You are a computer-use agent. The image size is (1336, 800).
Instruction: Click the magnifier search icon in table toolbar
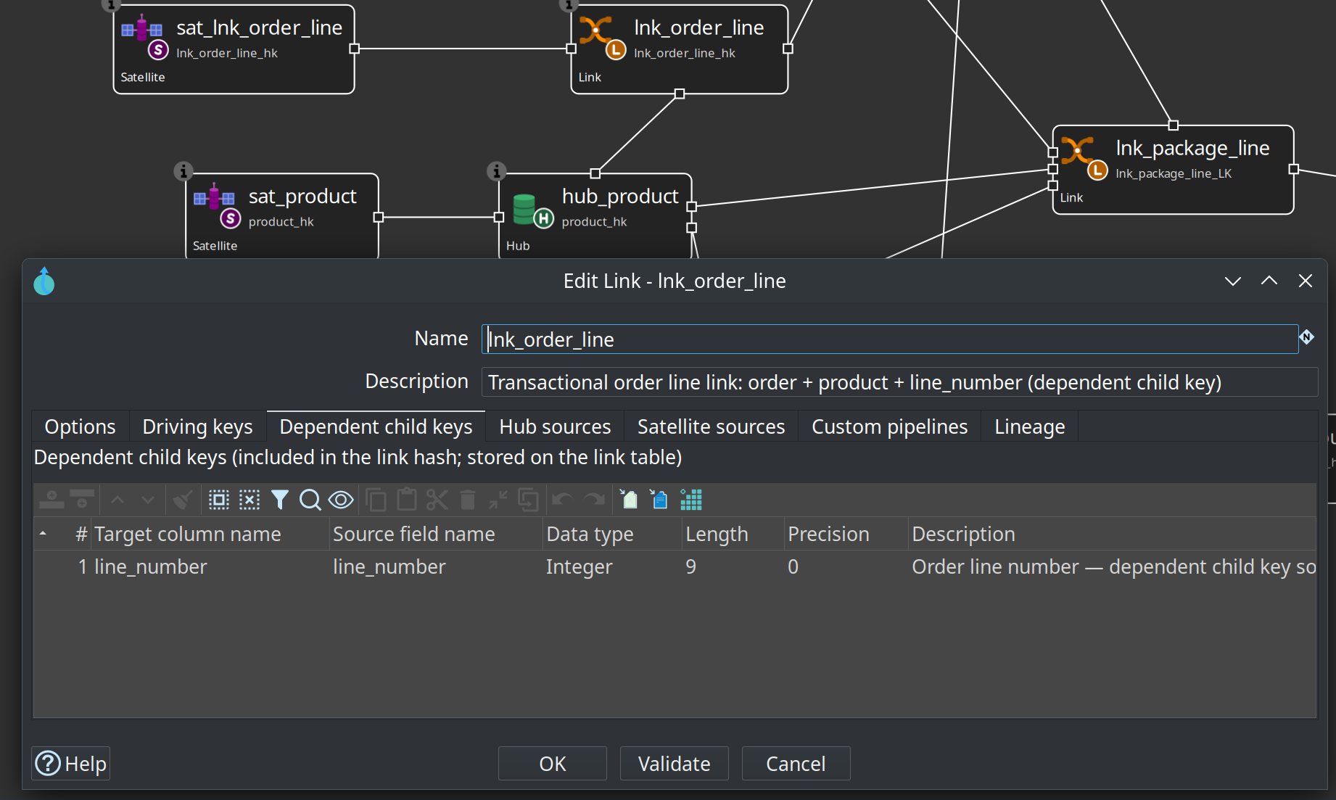[x=310, y=500]
